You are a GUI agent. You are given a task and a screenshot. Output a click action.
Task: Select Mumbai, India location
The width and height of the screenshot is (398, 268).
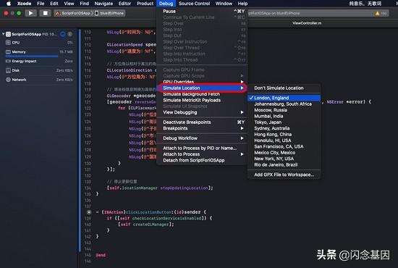(284, 116)
